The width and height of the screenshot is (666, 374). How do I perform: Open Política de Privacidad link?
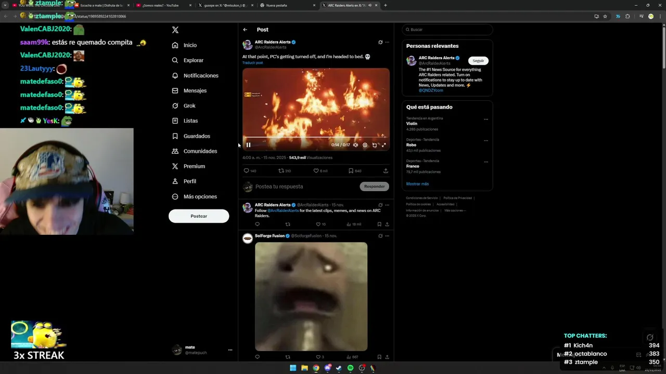click(457, 198)
